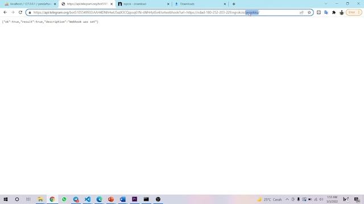The height and width of the screenshot is (204, 364).
Task: Open Windows search from taskbar
Action: (17, 199)
